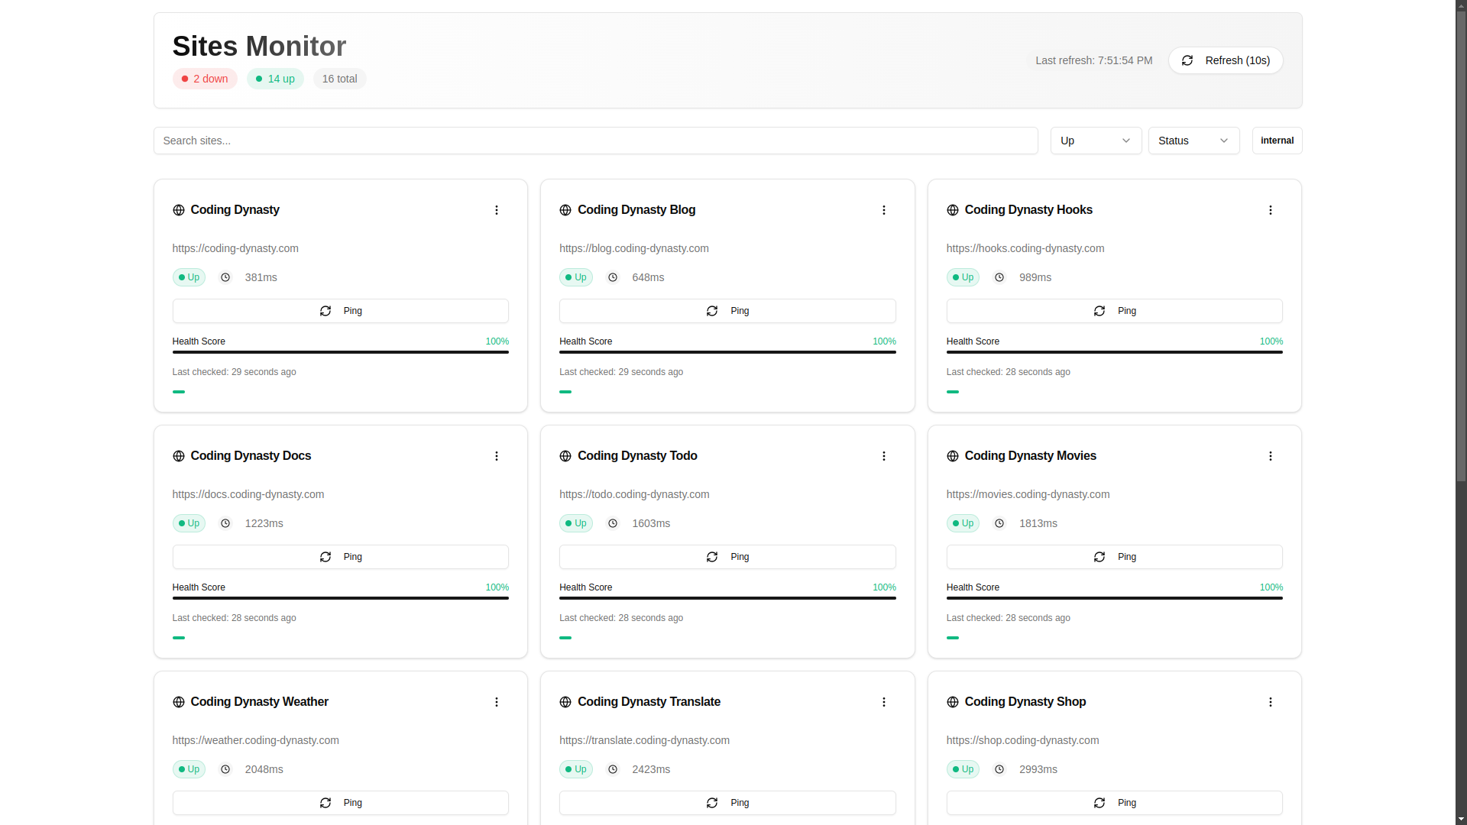Image resolution: width=1467 pixels, height=825 pixels.
Task: Expand the Up status filter dropdown
Action: tap(1094, 140)
